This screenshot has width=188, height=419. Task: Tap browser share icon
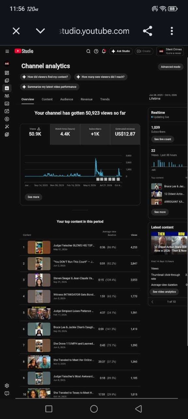tap(148, 31)
